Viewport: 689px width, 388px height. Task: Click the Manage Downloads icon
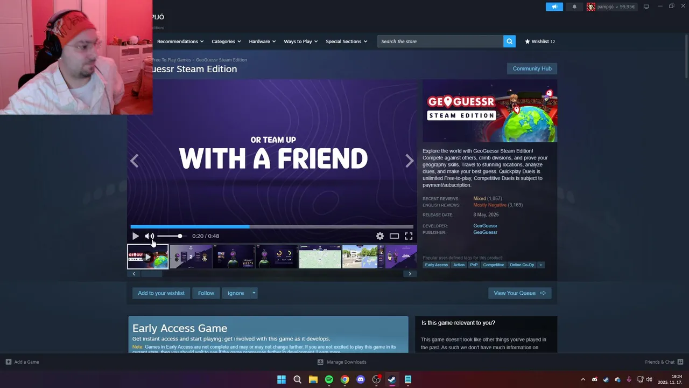click(x=320, y=362)
